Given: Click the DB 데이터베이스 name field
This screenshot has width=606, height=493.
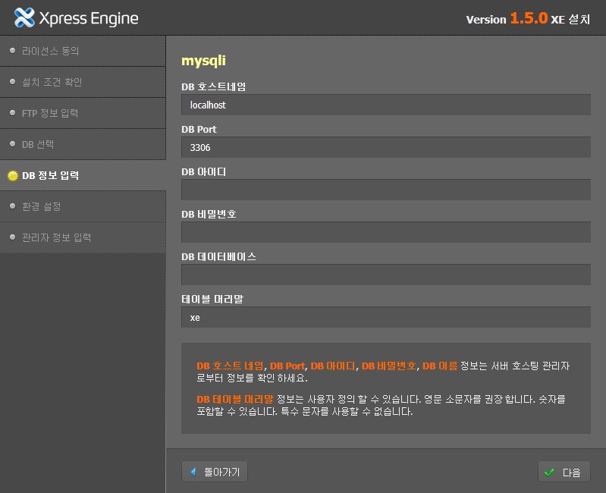Looking at the screenshot, I should [x=386, y=275].
